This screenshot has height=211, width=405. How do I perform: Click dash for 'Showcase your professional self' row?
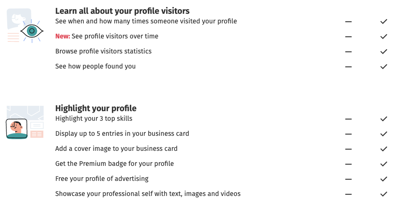pyautogui.click(x=348, y=194)
